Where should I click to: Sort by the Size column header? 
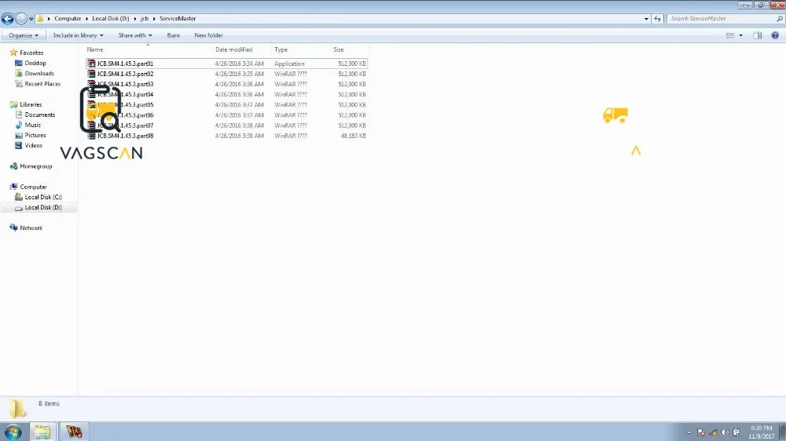coord(338,49)
